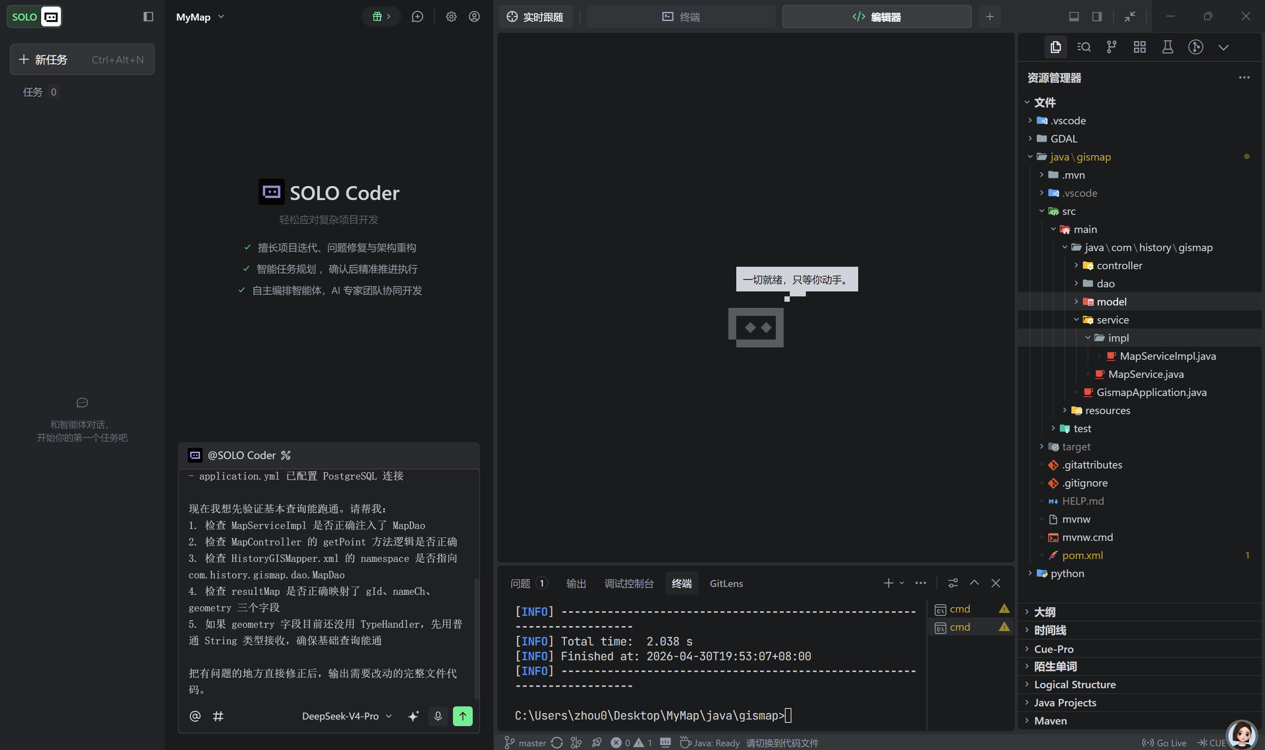Open the MyMap project dropdown
The height and width of the screenshot is (750, 1265).
click(x=200, y=17)
